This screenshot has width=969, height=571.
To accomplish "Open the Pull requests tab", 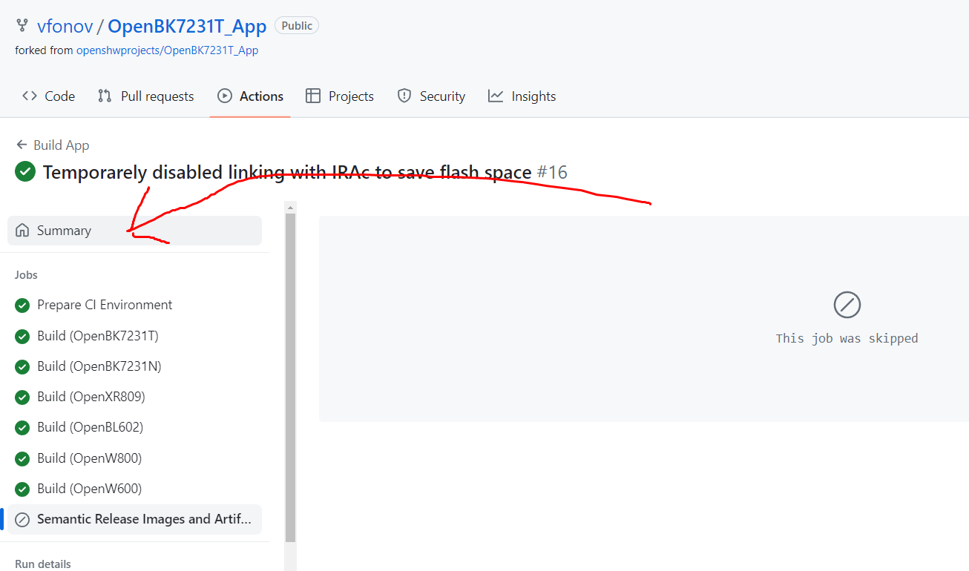I will coord(146,96).
